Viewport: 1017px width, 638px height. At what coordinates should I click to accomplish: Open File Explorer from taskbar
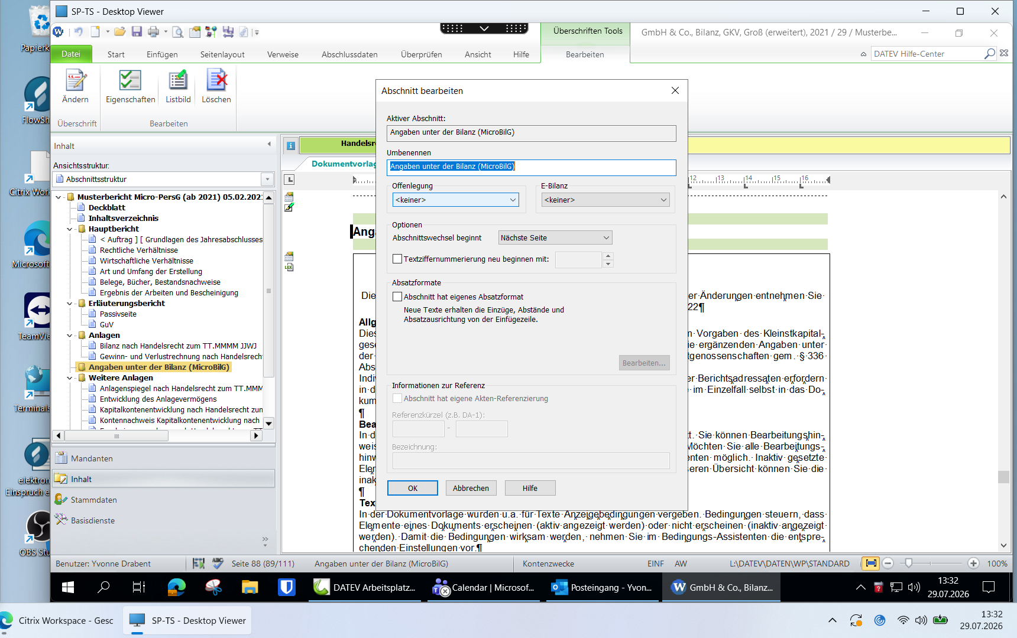tap(250, 587)
